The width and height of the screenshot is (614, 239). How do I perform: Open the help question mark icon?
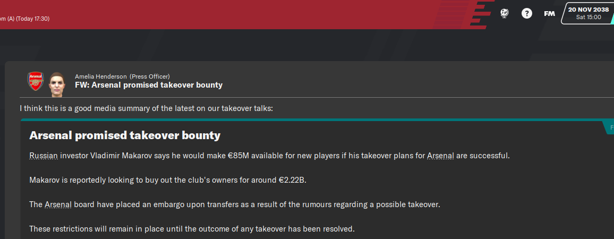(x=527, y=13)
